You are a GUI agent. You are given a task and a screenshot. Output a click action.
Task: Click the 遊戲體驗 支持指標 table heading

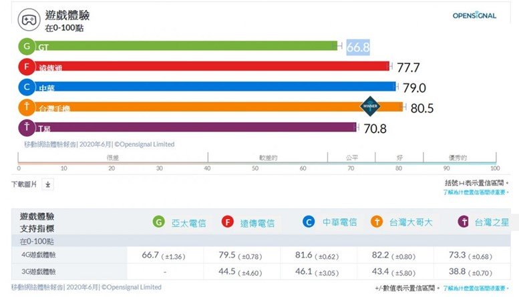coord(37,223)
